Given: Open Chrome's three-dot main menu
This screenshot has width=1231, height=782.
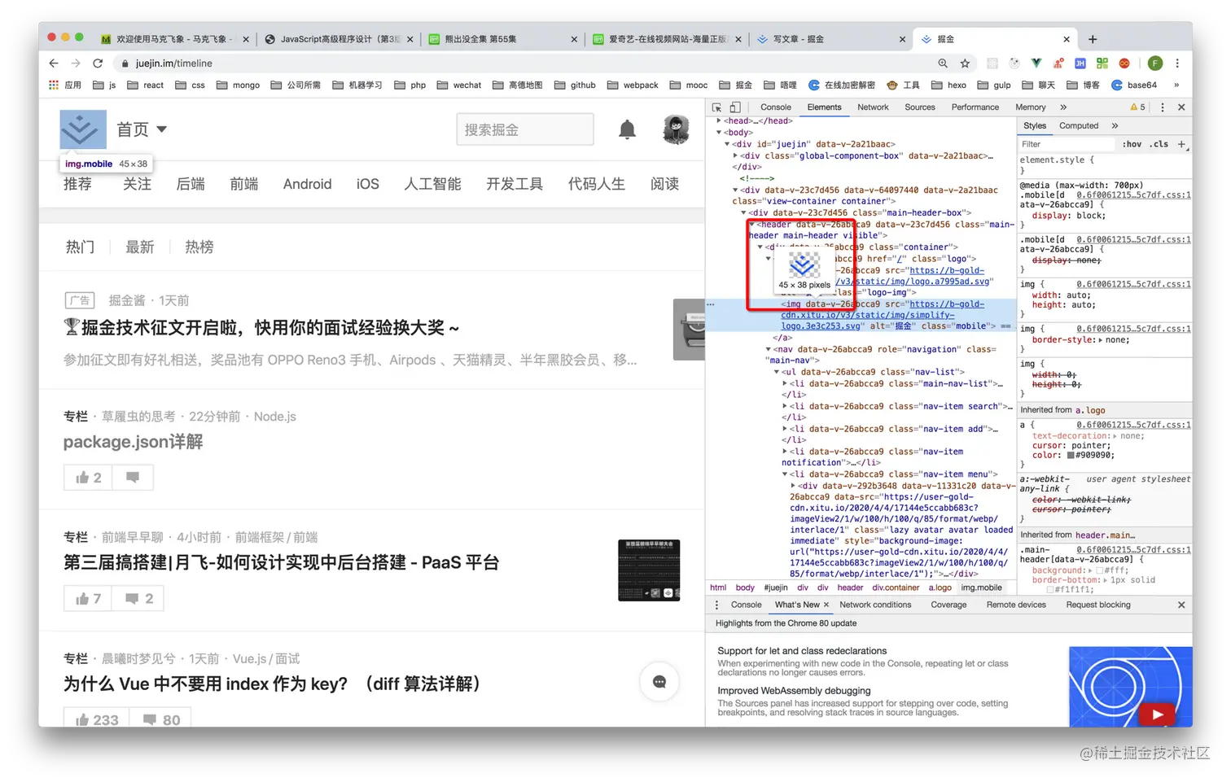Looking at the screenshot, I should tap(1177, 63).
